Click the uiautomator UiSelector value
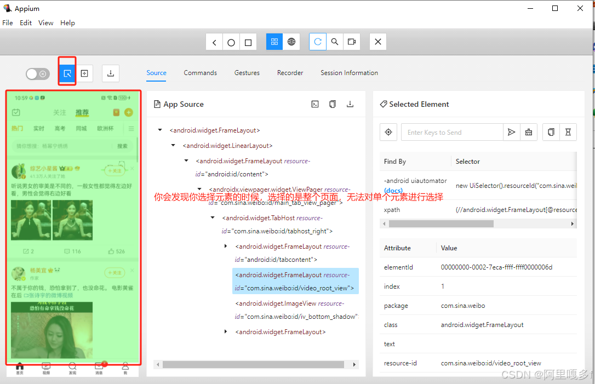This screenshot has height=384, width=595. pyautogui.click(x=516, y=186)
